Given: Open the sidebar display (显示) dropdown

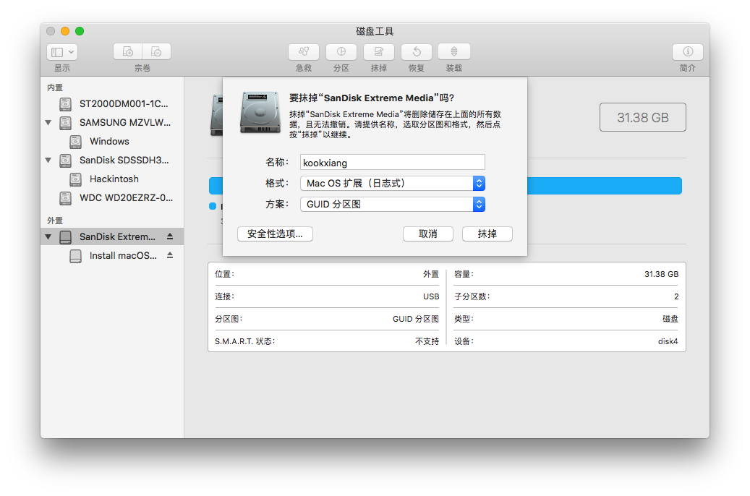Looking at the screenshot, I should [62, 52].
